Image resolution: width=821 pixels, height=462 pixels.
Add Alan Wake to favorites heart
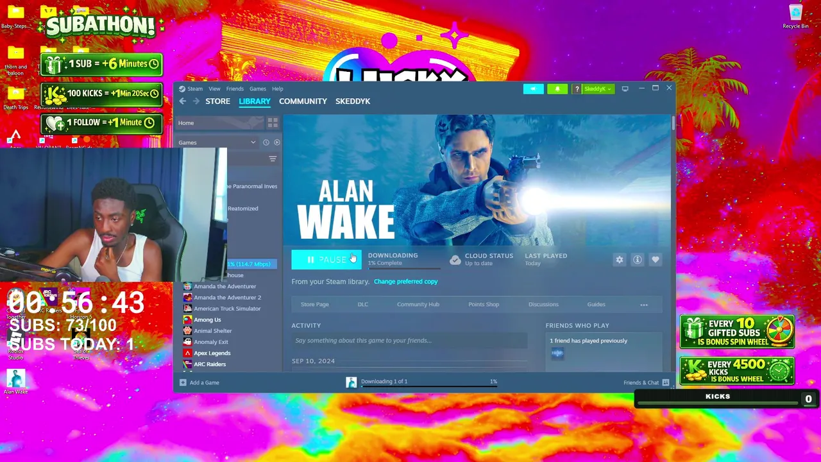point(656,260)
